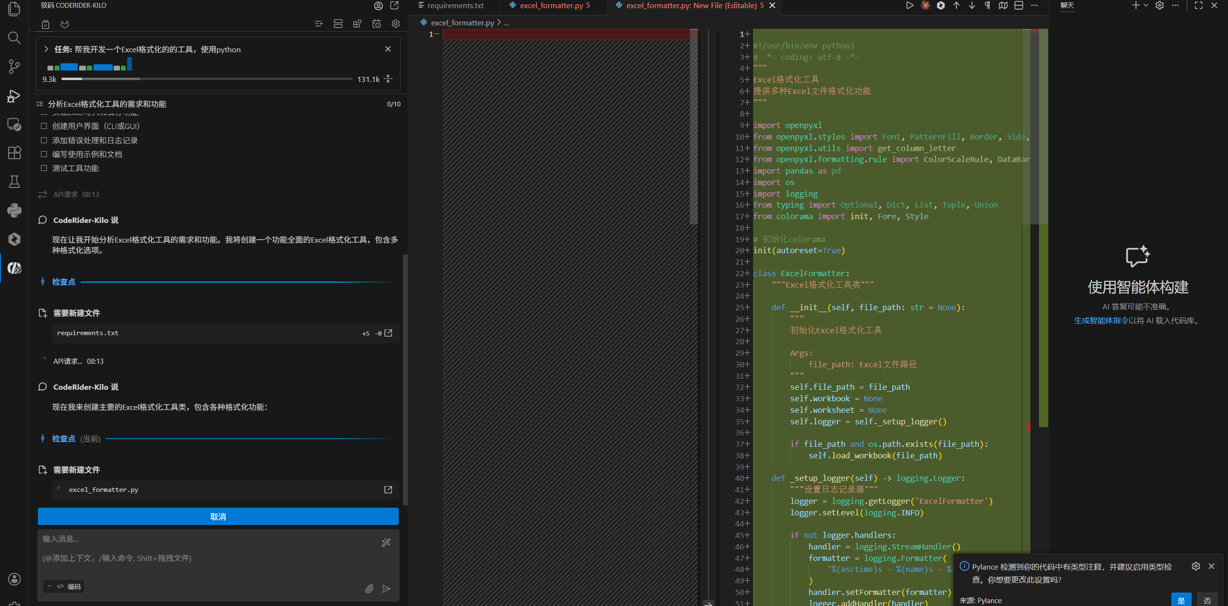
Task: Expand the 任务 task header chevron
Action: click(46, 49)
